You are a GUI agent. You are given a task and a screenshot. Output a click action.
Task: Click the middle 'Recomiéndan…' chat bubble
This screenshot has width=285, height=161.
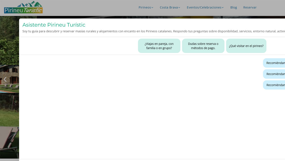coord(274,74)
